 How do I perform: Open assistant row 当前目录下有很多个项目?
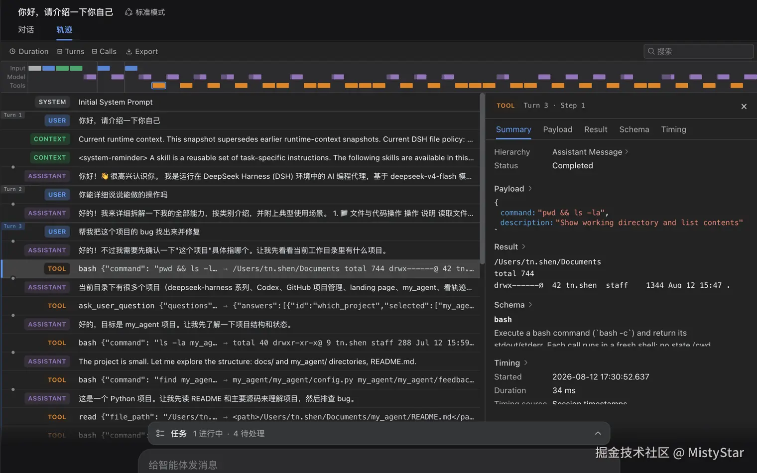pos(241,287)
